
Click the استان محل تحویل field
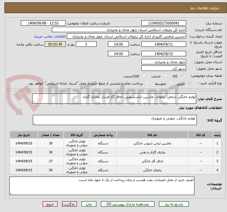[163, 62]
